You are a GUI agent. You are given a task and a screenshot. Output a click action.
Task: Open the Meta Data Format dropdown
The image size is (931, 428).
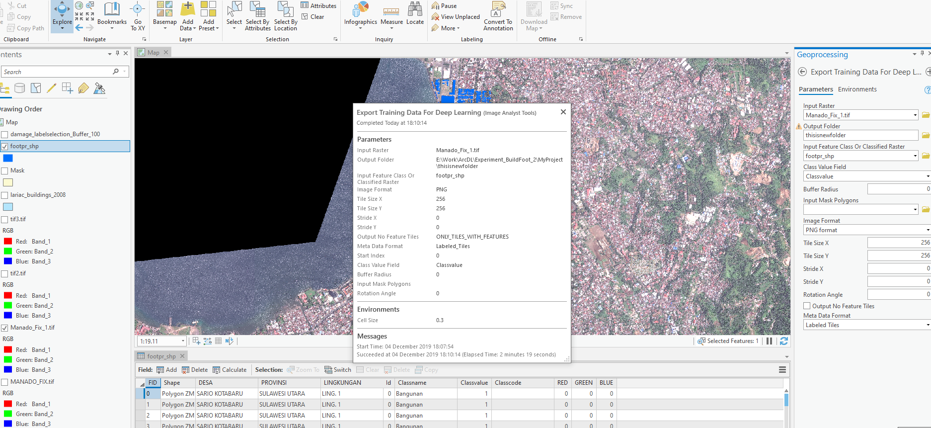(x=927, y=325)
